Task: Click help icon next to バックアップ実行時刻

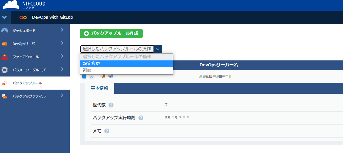Action: coord(141,118)
